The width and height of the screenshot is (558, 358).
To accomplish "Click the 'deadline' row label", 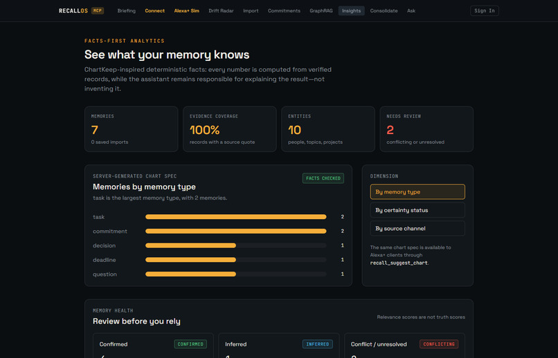I will [x=105, y=260].
